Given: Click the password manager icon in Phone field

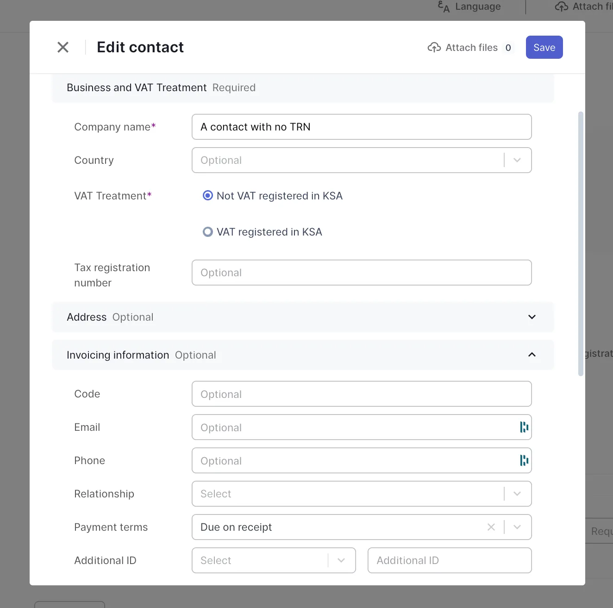Looking at the screenshot, I should 524,460.
